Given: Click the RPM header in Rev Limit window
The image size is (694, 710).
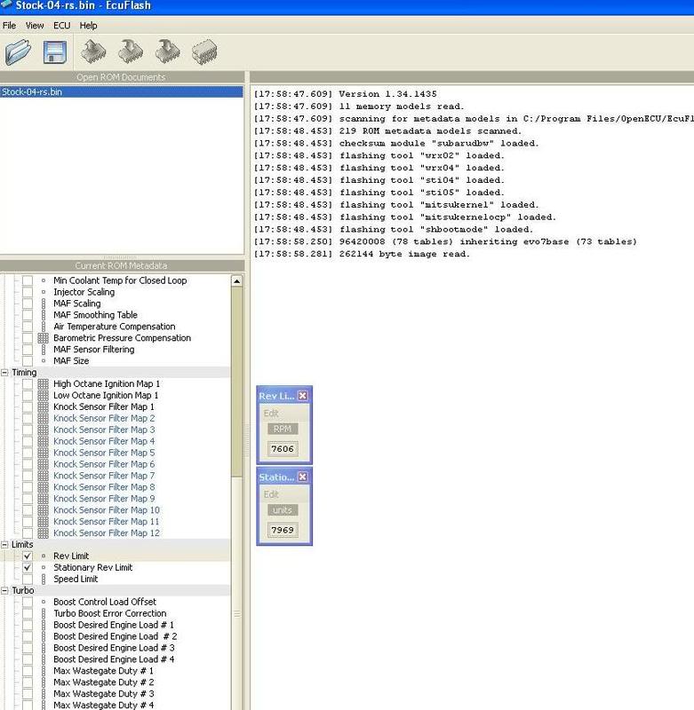Looking at the screenshot, I should pos(283,429).
